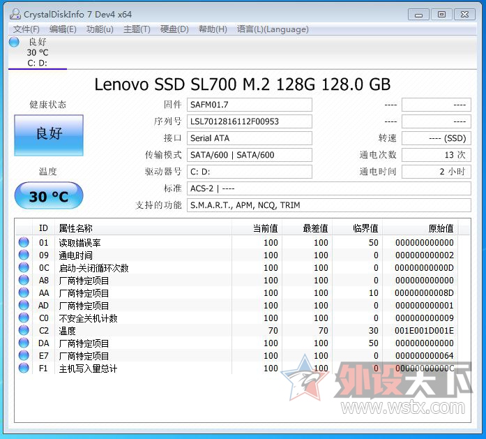This screenshot has height=439, width=486.
Task: Click the transfer mode field SATA/600 | SATA/600
Action: click(x=249, y=155)
